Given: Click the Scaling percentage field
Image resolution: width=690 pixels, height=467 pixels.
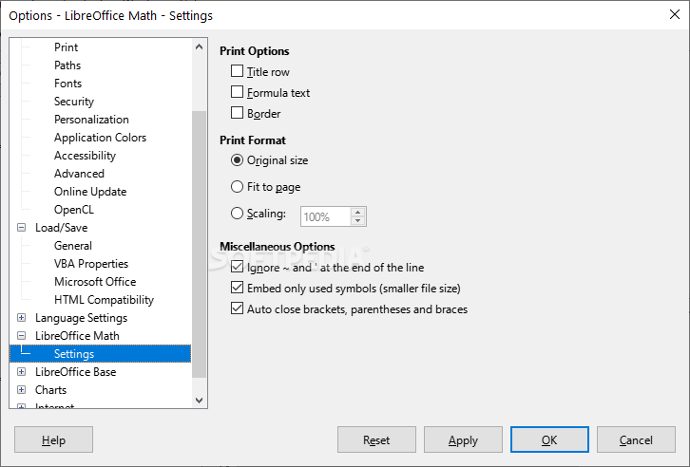Looking at the screenshot, I should pyautogui.click(x=326, y=216).
